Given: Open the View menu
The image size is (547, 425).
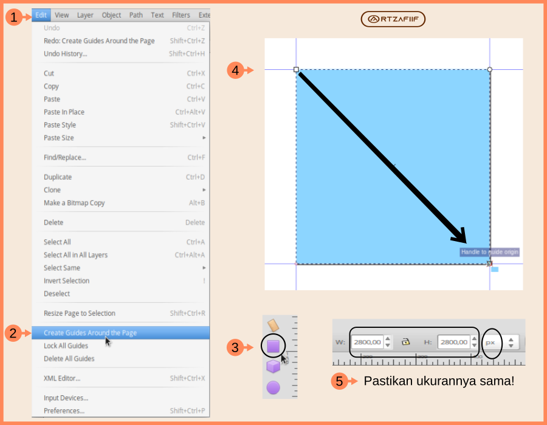Looking at the screenshot, I should point(61,15).
